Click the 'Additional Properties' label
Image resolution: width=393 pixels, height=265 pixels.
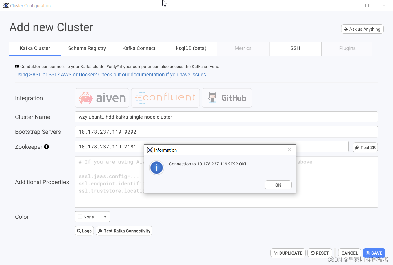42,182
